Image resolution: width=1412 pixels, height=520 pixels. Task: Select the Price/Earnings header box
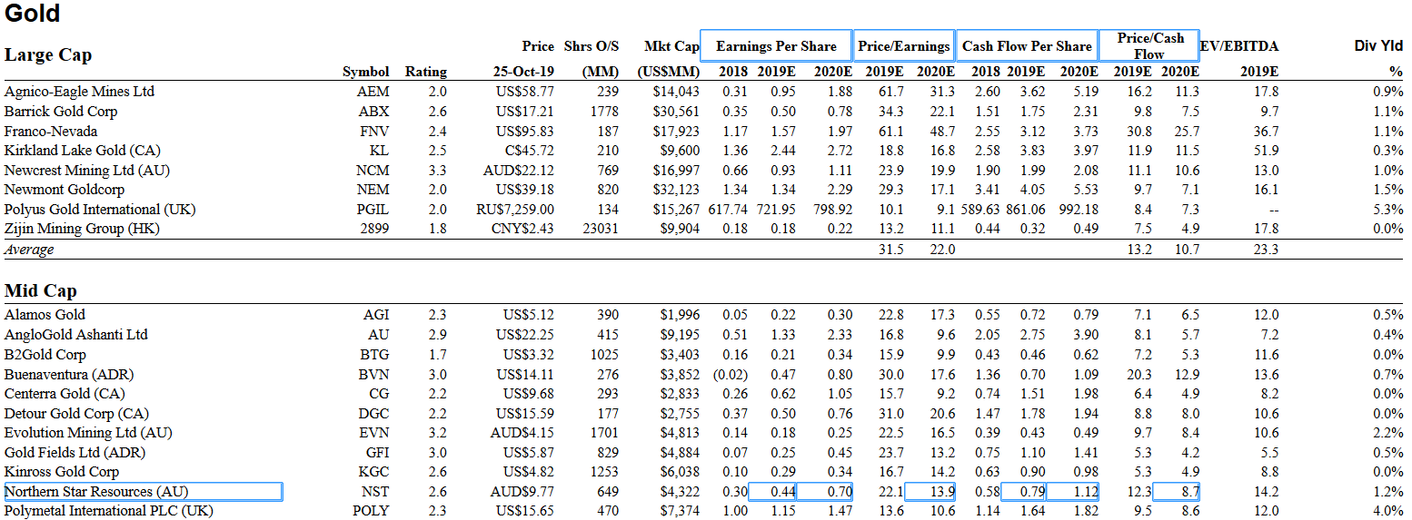pos(904,45)
